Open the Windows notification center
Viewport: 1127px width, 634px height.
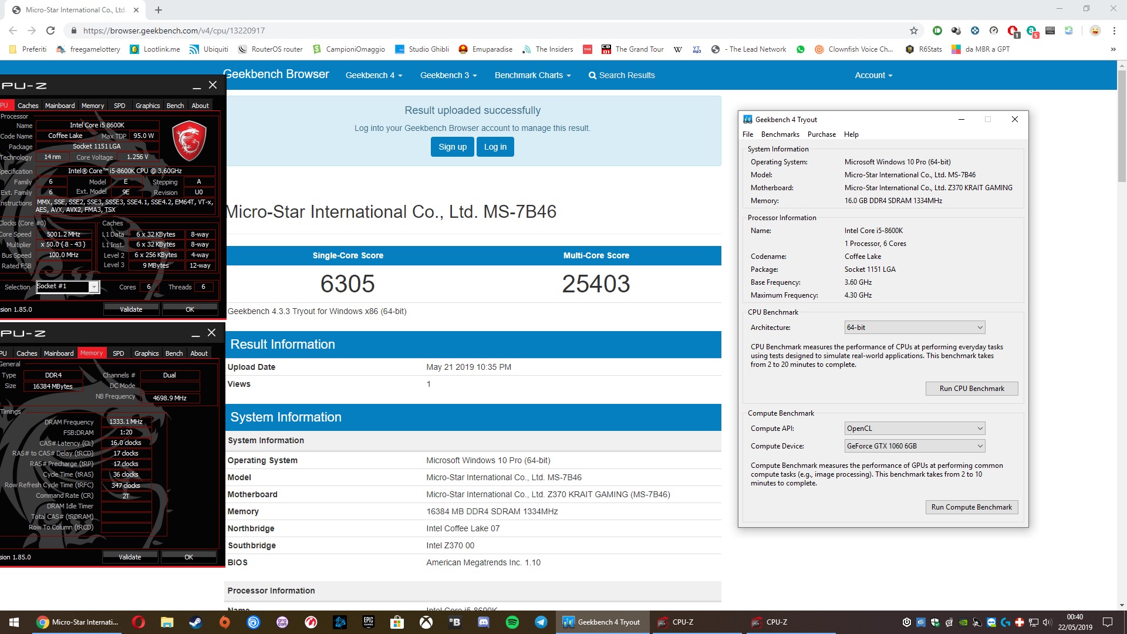click(x=1108, y=622)
